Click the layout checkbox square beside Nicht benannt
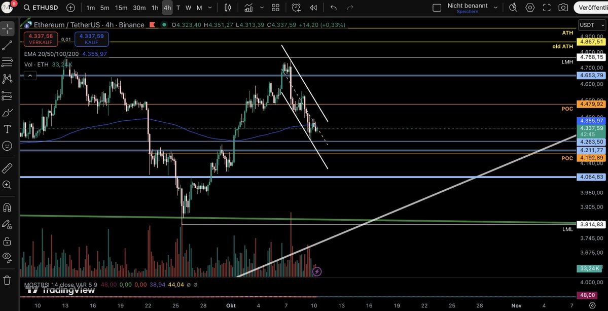608x311 pixels. tap(437, 8)
